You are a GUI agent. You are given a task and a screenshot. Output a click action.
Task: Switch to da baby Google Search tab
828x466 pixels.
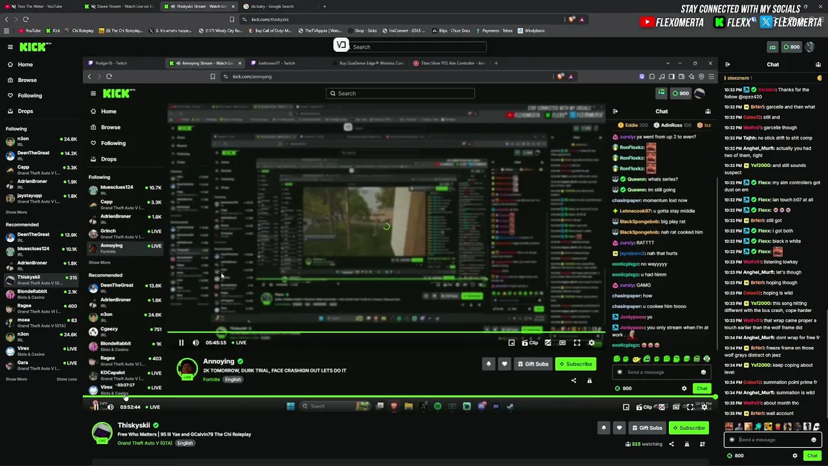coord(277,6)
